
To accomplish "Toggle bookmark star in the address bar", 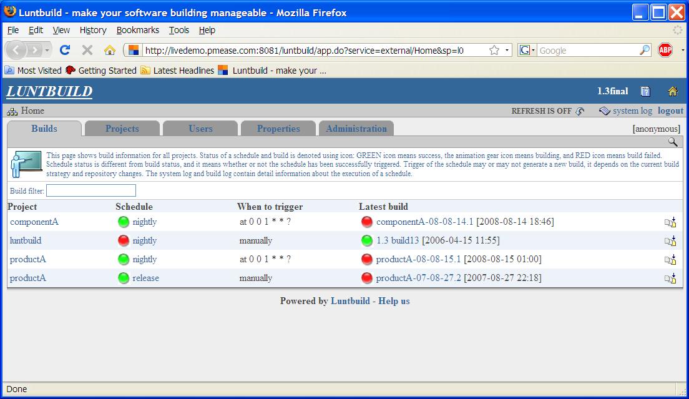I will pyautogui.click(x=494, y=50).
